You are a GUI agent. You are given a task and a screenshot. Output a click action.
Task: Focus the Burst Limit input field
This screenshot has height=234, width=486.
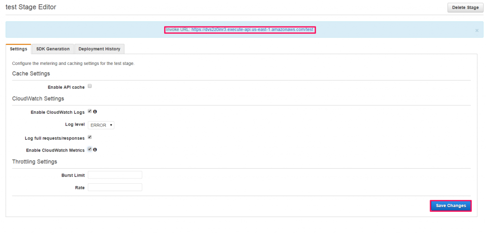(x=115, y=175)
